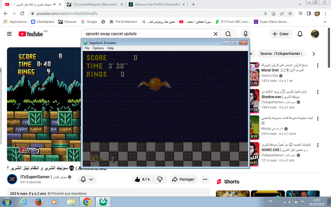This screenshot has height=207, width=331.
Task: Show more filter chips with right arrow
Action: (314, 54)
